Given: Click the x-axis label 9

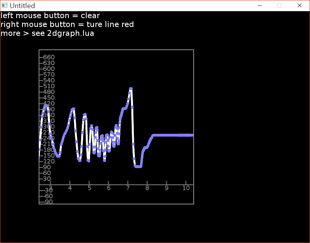Looking at the screenshot, I should click(x=167, y=188).
